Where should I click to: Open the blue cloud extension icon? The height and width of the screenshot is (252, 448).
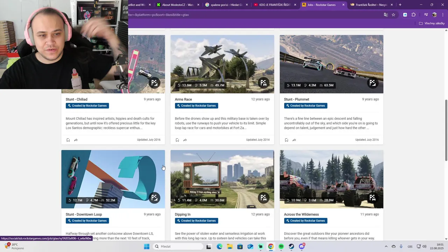click(405, 15)
